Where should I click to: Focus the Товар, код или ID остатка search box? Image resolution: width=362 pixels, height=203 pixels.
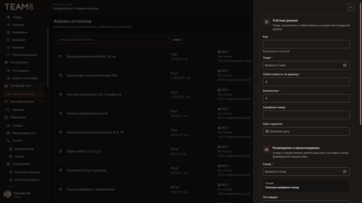click(x=113, y=40)
